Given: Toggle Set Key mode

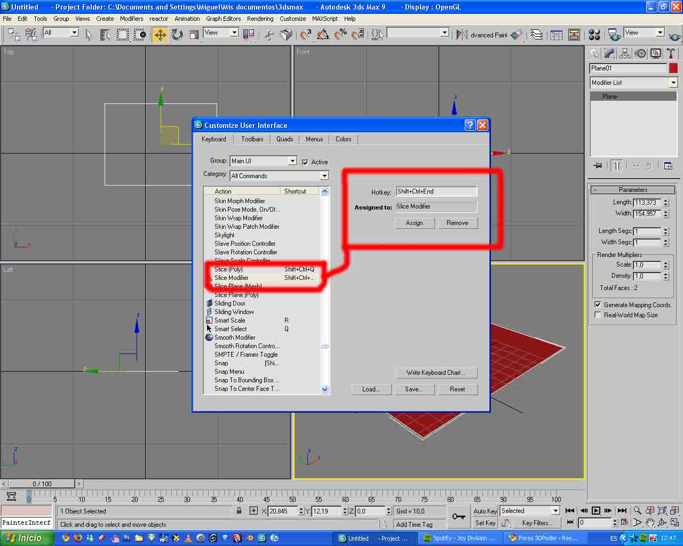Looking at the screenshot, I should (485, 523).
